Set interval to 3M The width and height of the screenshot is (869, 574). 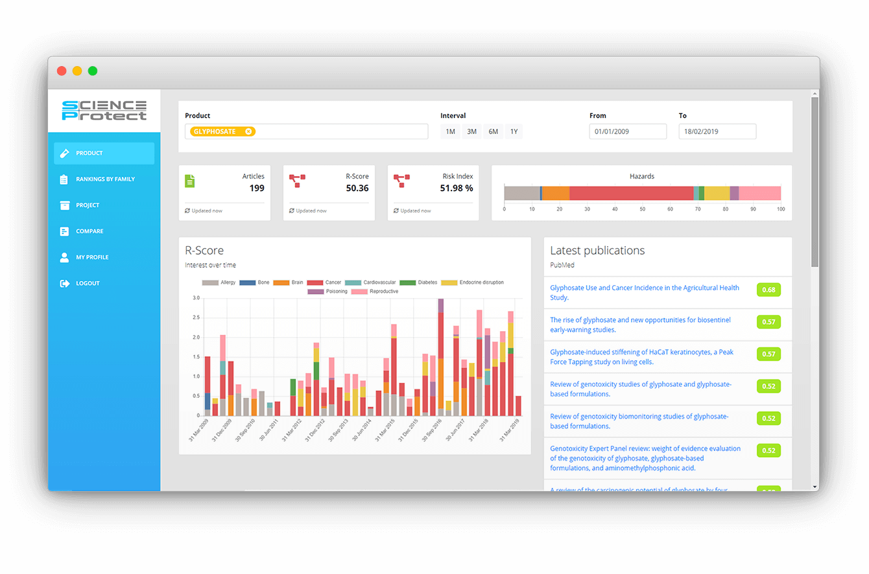pos(471,132)
